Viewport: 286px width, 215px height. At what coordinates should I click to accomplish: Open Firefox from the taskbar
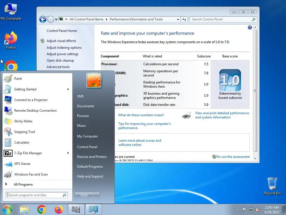pyautogui.click(x=59, y=209)
